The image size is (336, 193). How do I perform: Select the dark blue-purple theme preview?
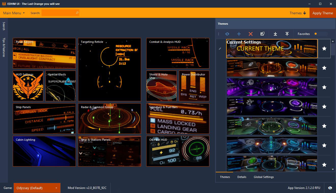pyautogui.click(x=272, y=107)
